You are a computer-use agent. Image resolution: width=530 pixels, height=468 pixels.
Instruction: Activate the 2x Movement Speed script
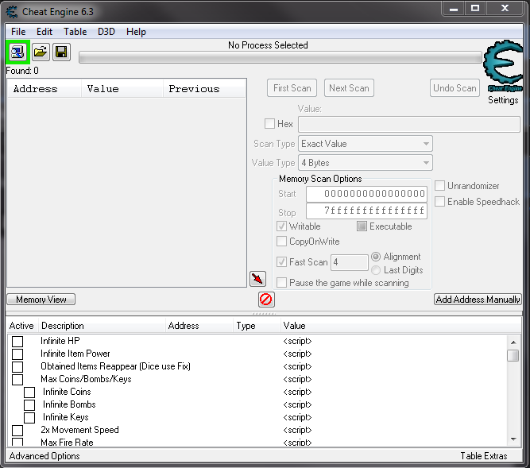pyautogui.click(x=17, y=431)
